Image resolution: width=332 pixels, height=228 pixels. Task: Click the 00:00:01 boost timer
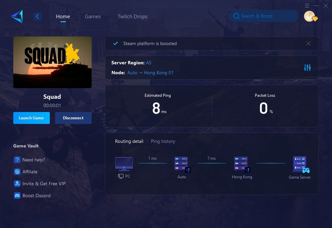tap(52, 105)
